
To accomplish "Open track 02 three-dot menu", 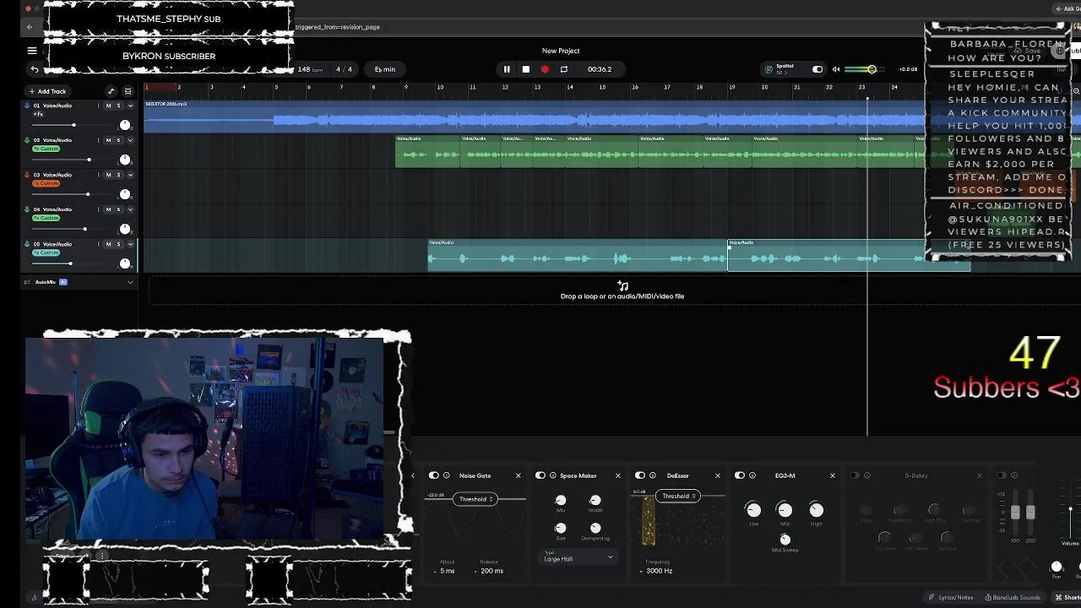I will point(98,140).
